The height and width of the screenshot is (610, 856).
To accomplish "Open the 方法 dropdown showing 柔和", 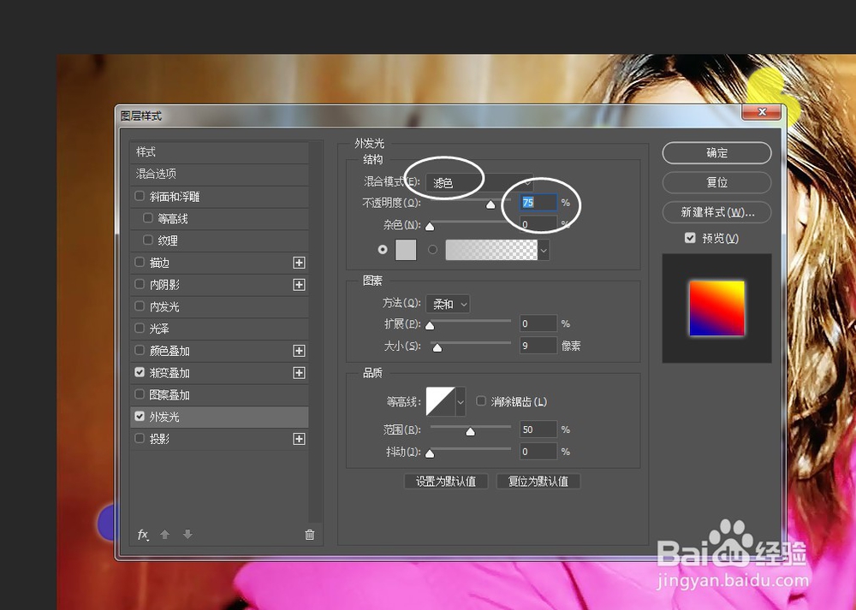I will tap(449, 304).
